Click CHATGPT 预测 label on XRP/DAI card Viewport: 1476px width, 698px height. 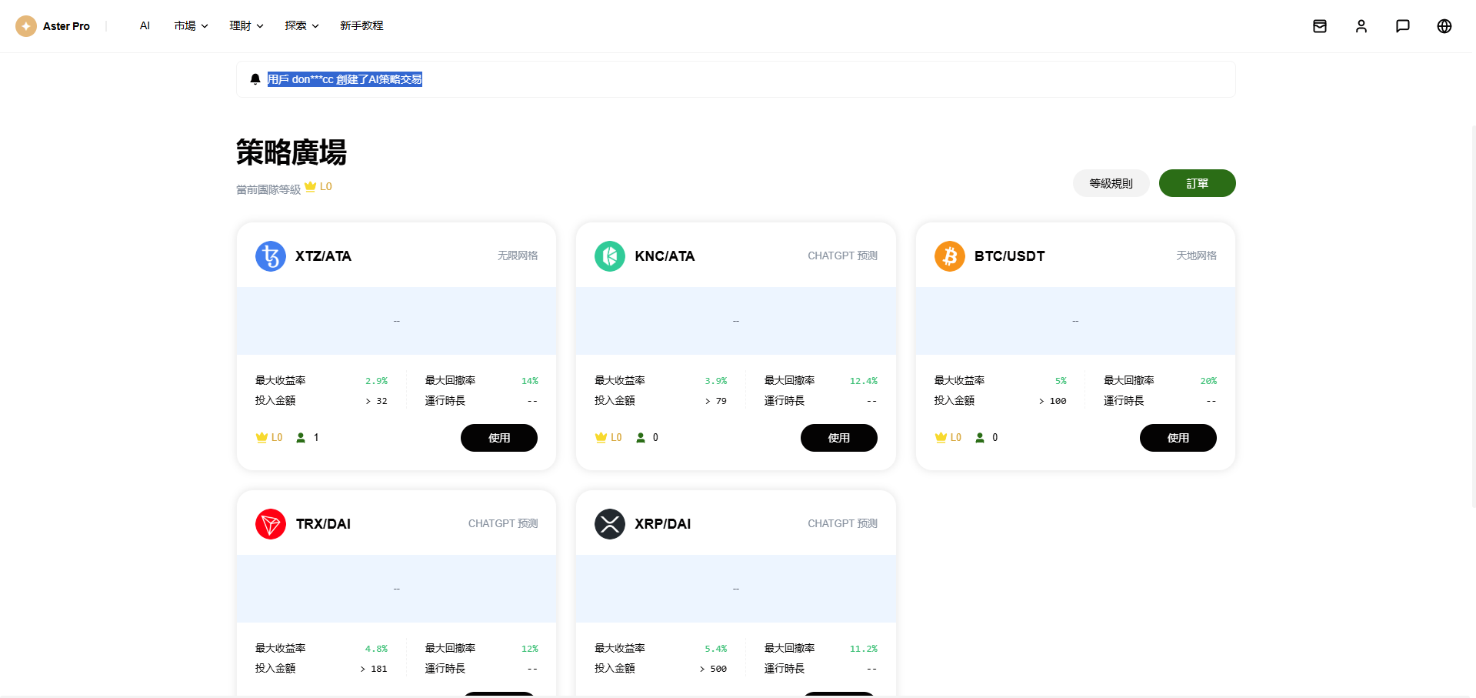tap(842, 523)
